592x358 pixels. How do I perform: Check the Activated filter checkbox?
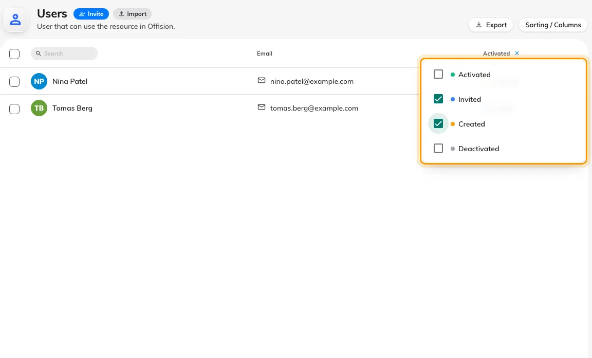438,74
